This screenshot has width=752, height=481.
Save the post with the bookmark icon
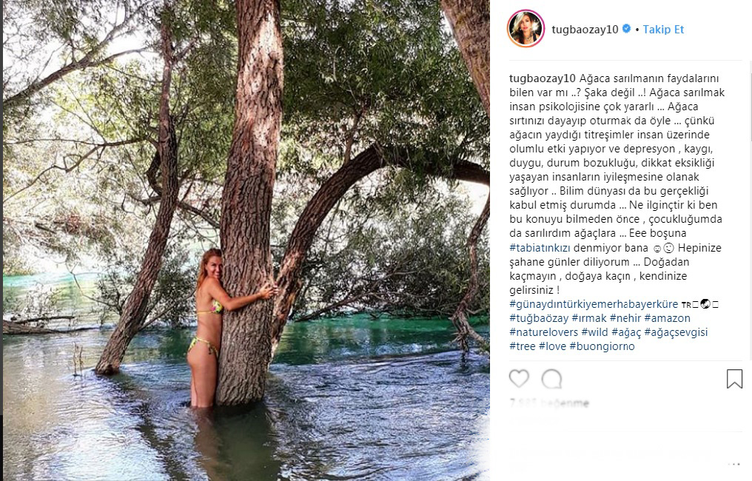(x=734, y=378)
